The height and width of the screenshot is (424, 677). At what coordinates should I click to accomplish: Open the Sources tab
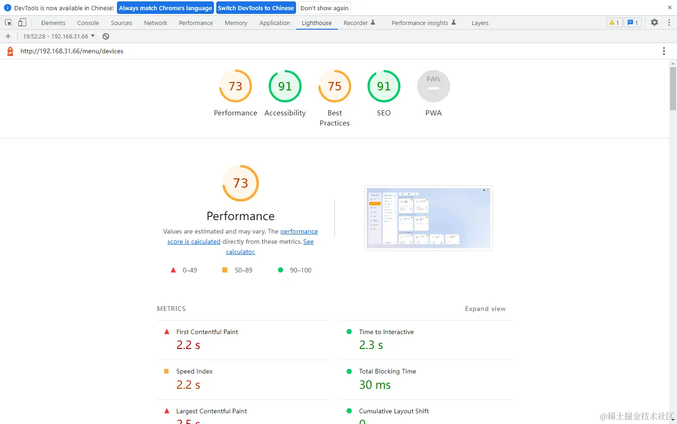tap(121, 23)
